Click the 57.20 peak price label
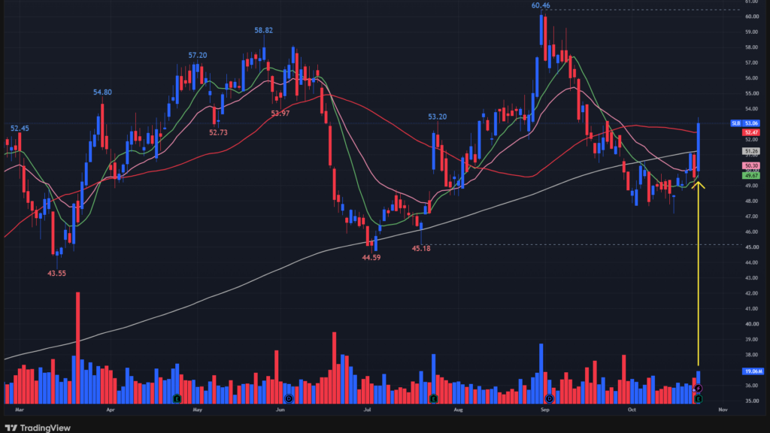Screen dimensions: 770x433 pos(198,55)
